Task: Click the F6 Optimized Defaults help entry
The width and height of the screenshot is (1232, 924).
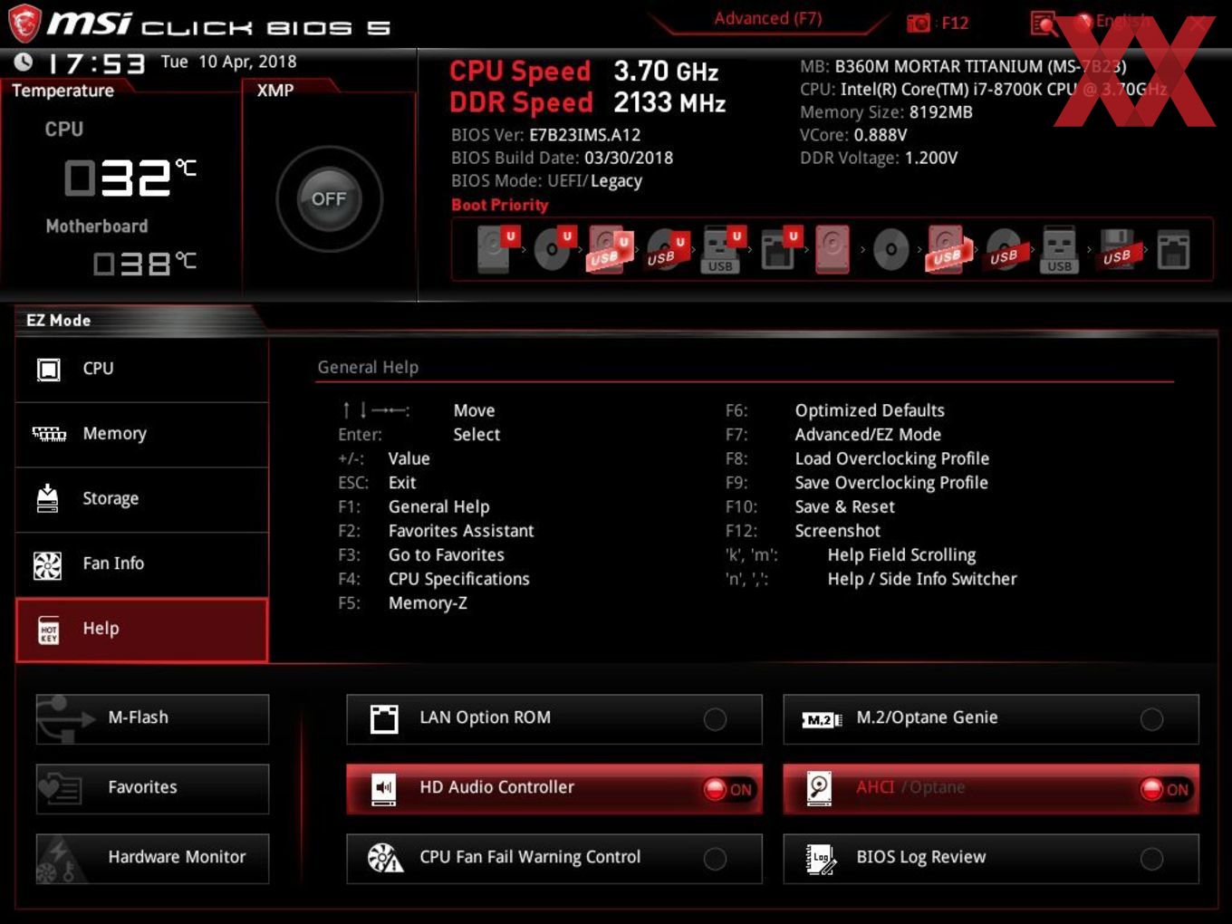Action: point(834,410)
